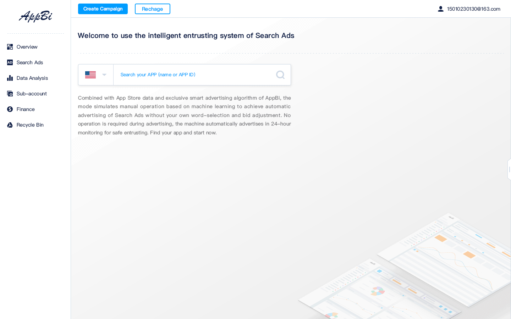Click the Create Campaign button

pos(103,9)
